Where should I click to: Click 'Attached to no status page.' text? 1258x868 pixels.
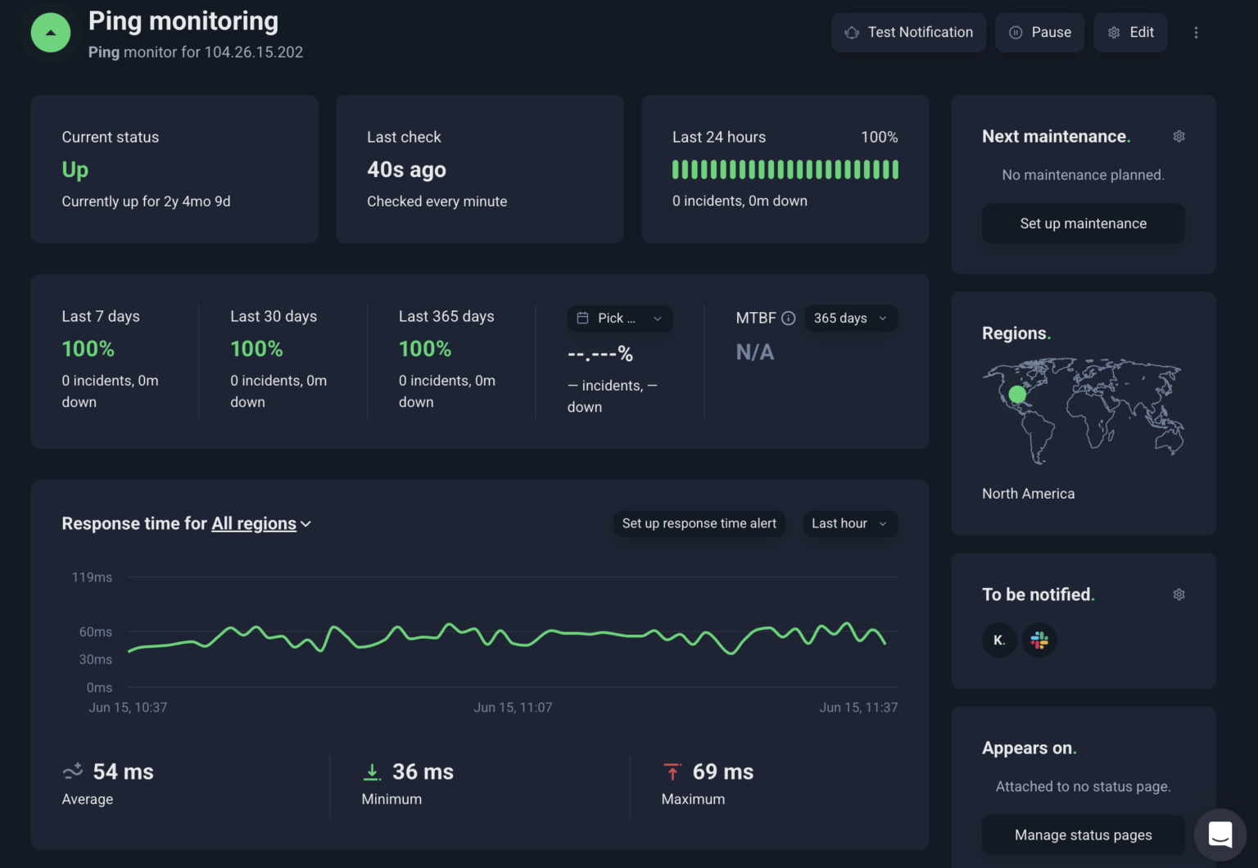pyautogui.click(x=1083, y=787)
